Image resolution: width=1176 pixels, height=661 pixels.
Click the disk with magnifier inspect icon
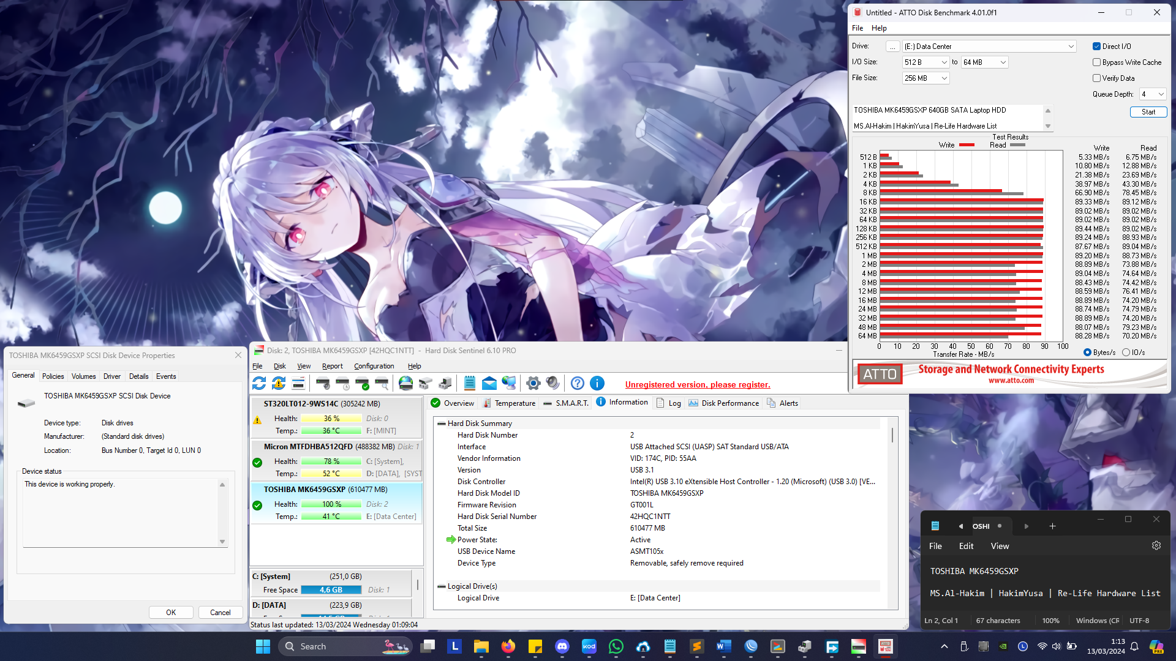(382, 384)
